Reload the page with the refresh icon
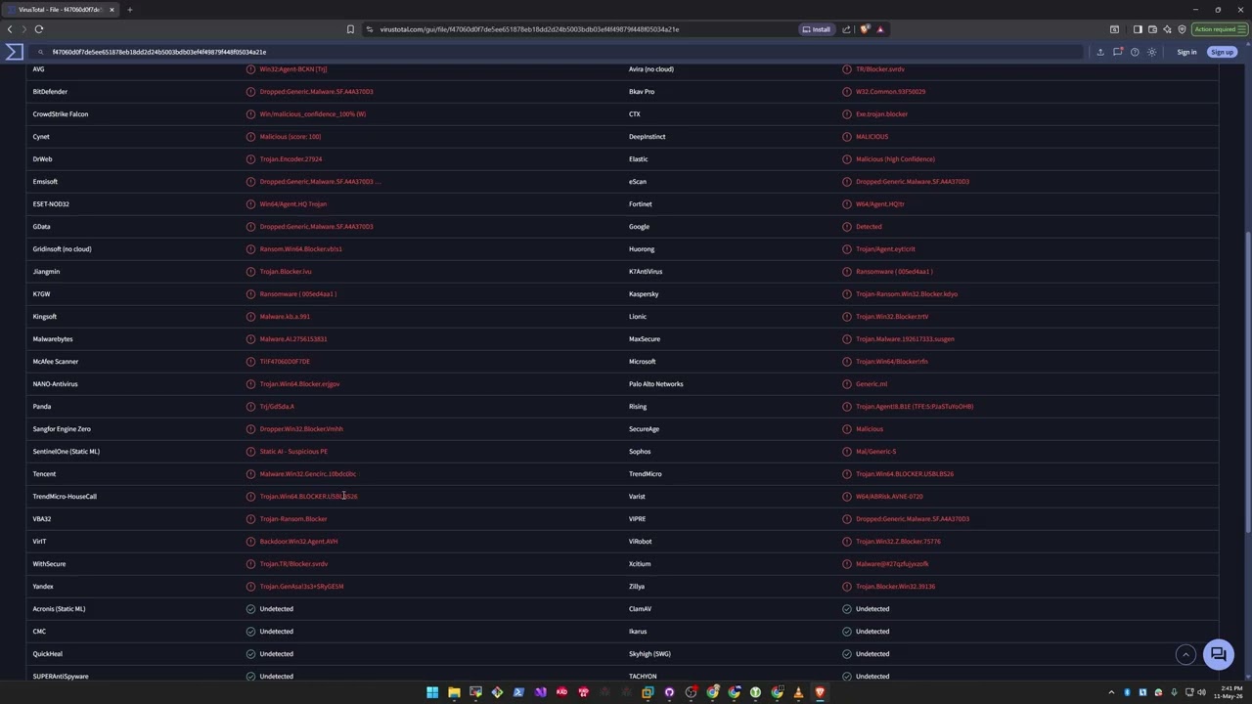Screen dimensions: 1252x704 coord(39,29)
